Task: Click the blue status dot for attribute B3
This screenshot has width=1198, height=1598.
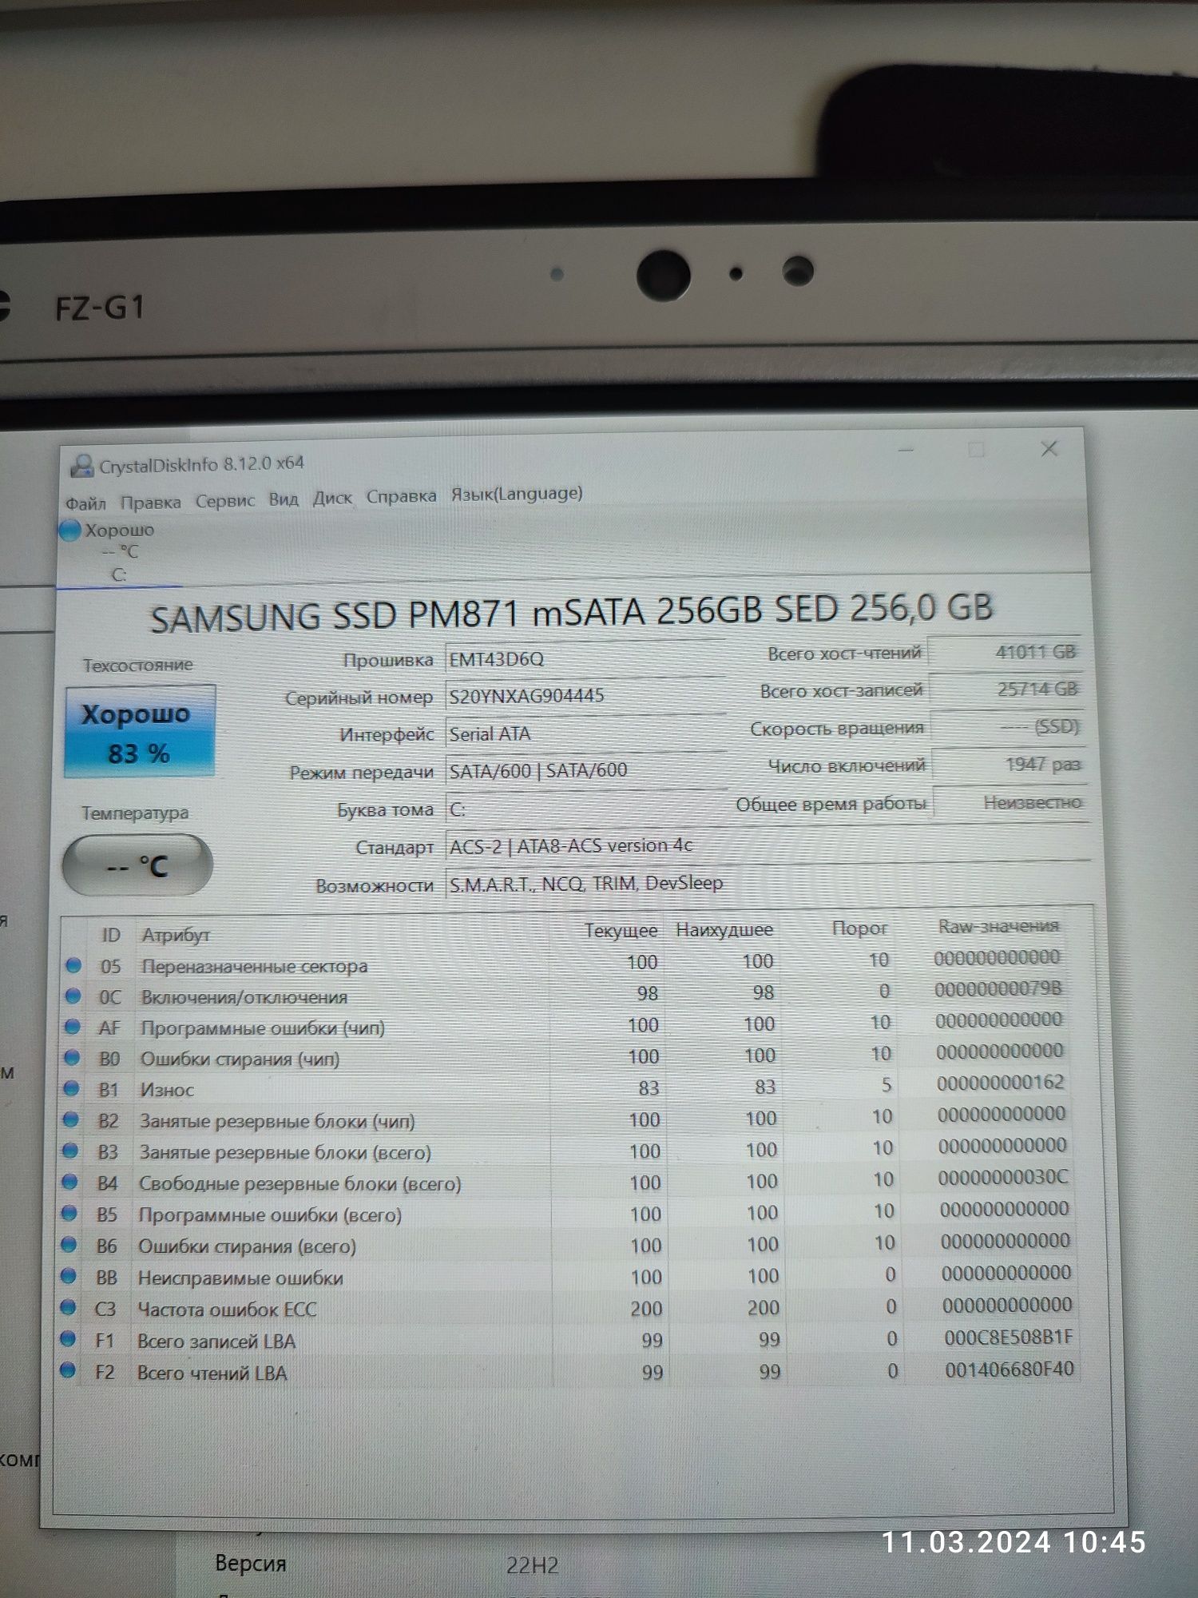Action: click(70, 1151)
